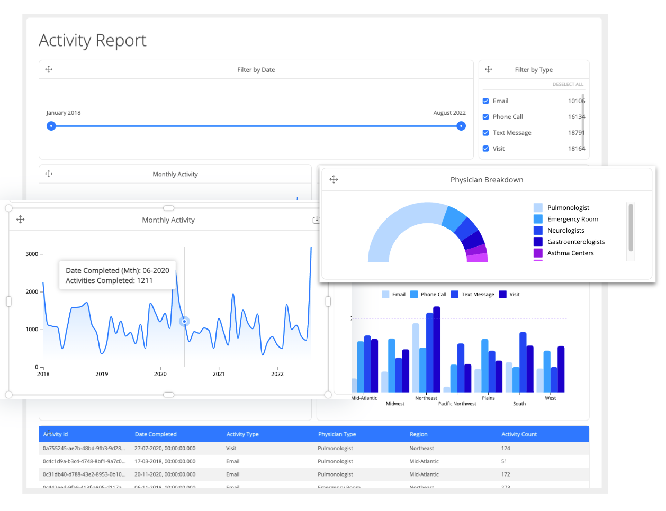Click 'Mid-Atlantic' bar chart axis label
This screenshot has width=666, height=511.
(x=364, y=398)
